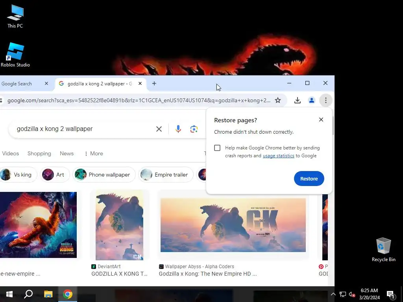403x302 pixels.
Task: Filter images by Vs king chip
Action: point(18,175)
